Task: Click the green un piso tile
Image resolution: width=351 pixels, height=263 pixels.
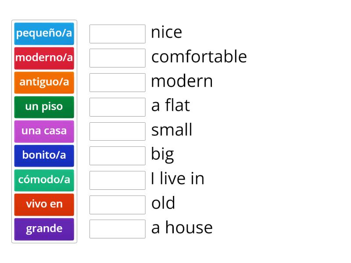Action: pyautogui.click(x=44, y=107)
